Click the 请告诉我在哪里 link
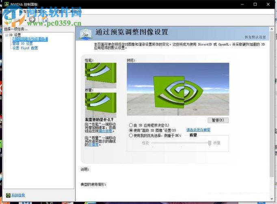 click(x=198, y=130)
